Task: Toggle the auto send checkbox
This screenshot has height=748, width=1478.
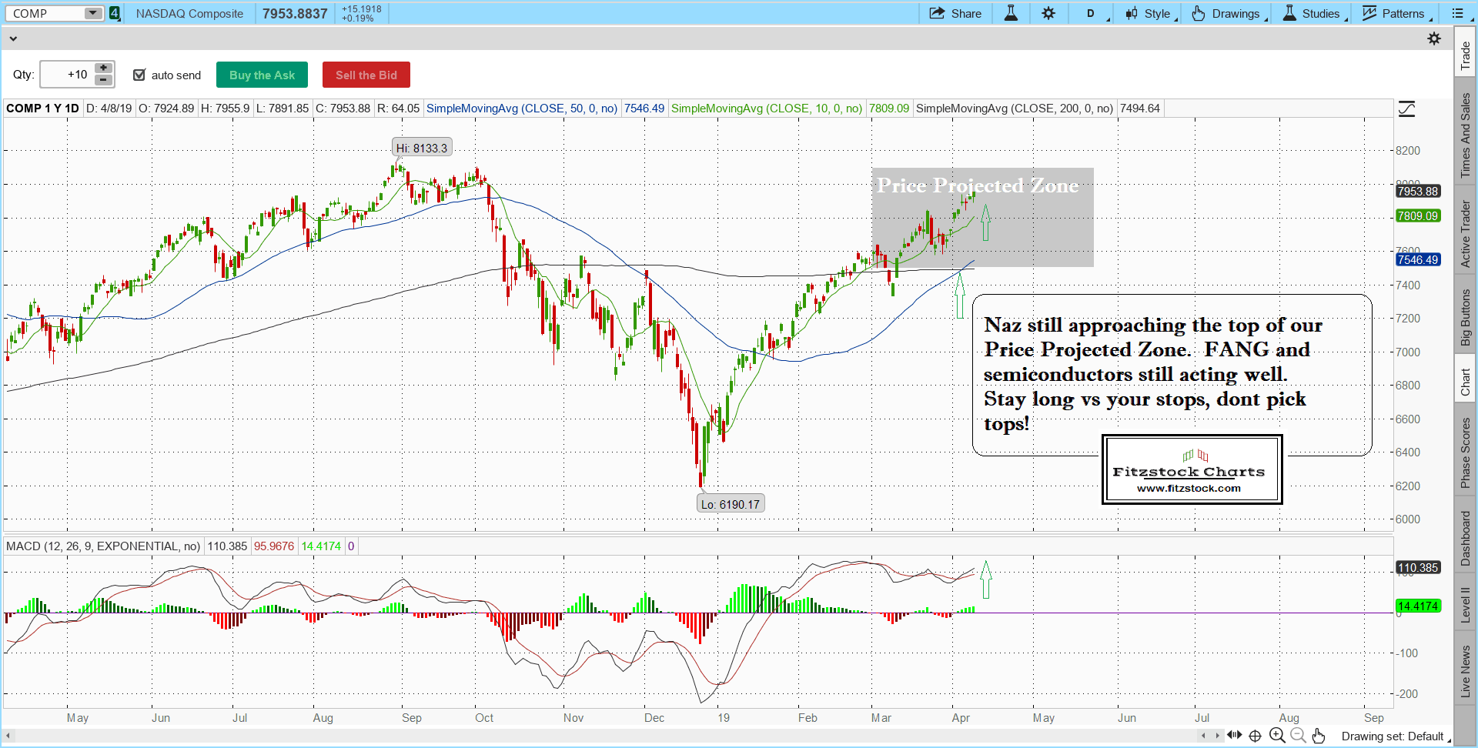Action: pos(139,75)
